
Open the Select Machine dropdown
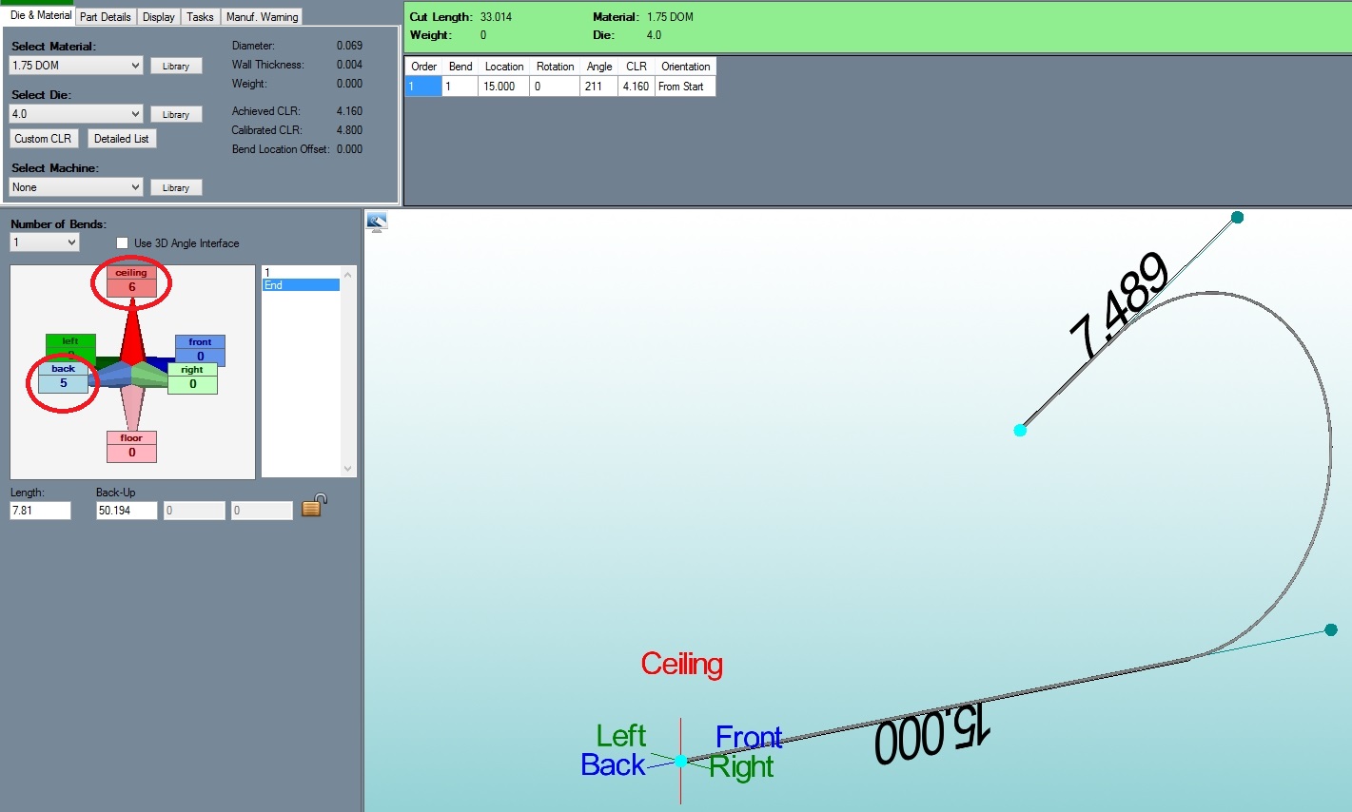[x=76, y=187]
